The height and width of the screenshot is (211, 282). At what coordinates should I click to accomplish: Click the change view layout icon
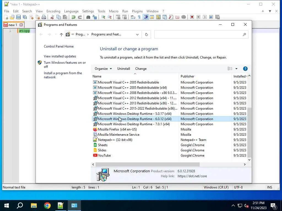tap(230, 69)
